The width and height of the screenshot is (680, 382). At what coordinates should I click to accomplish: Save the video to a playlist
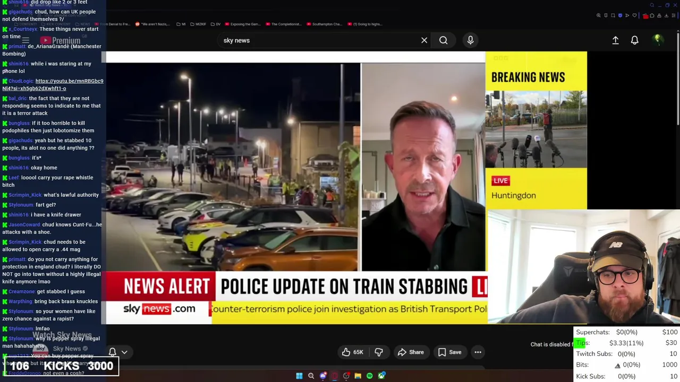(x=450, y=352)
